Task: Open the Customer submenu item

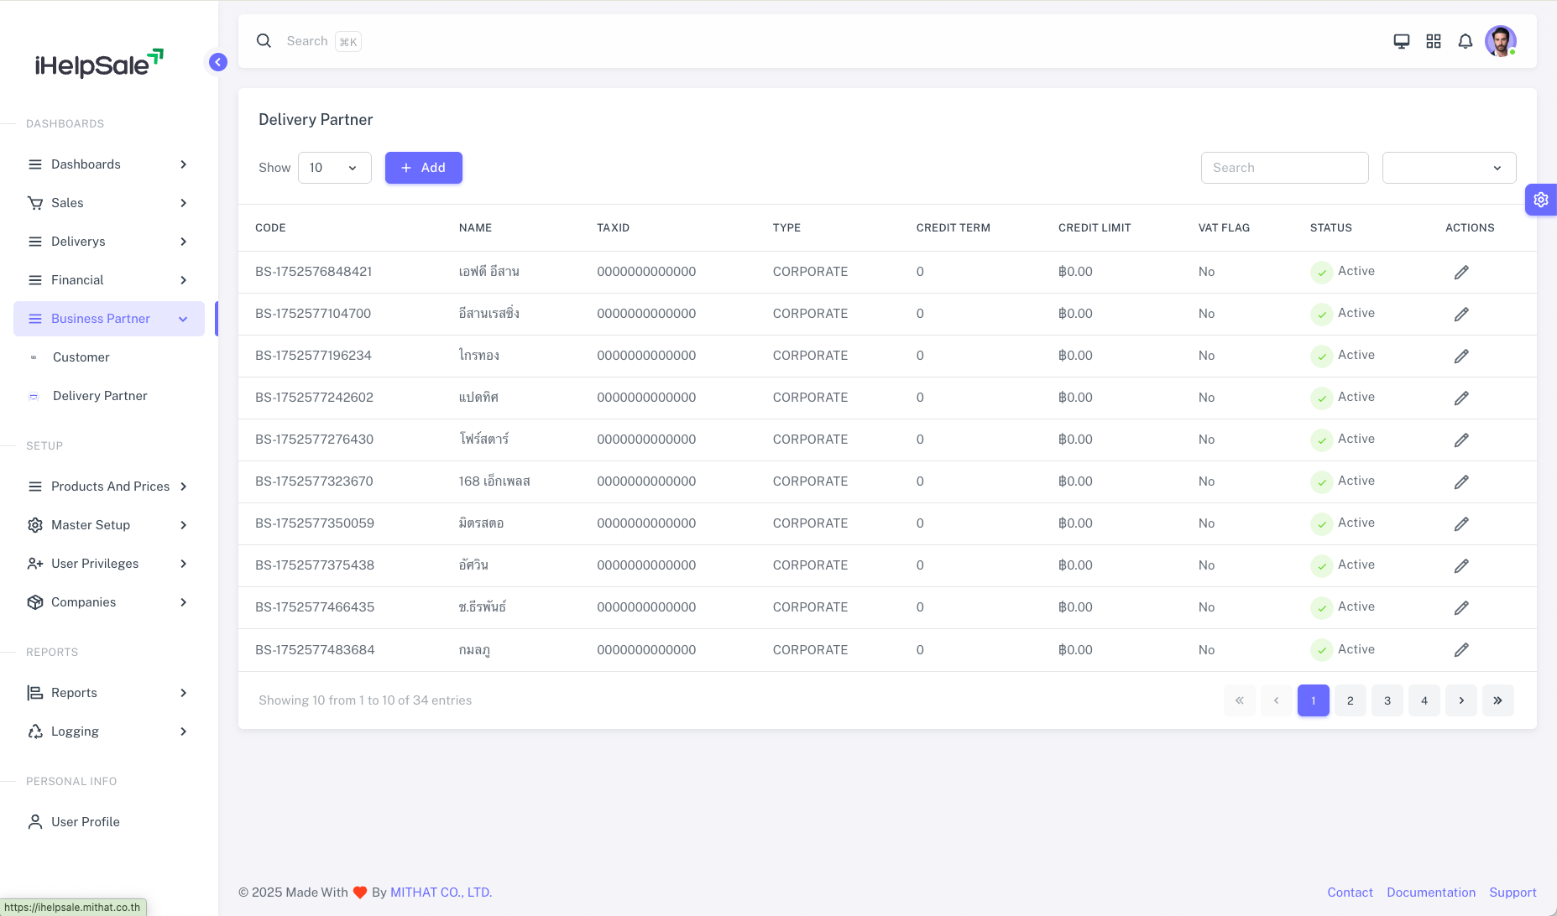Action: pos(81,357)
